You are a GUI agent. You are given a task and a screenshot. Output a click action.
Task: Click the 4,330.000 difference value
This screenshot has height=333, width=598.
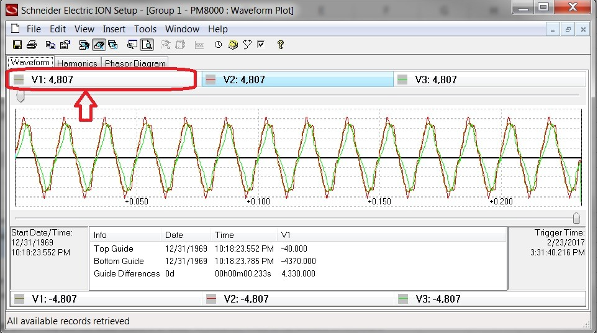pos(298,274)
